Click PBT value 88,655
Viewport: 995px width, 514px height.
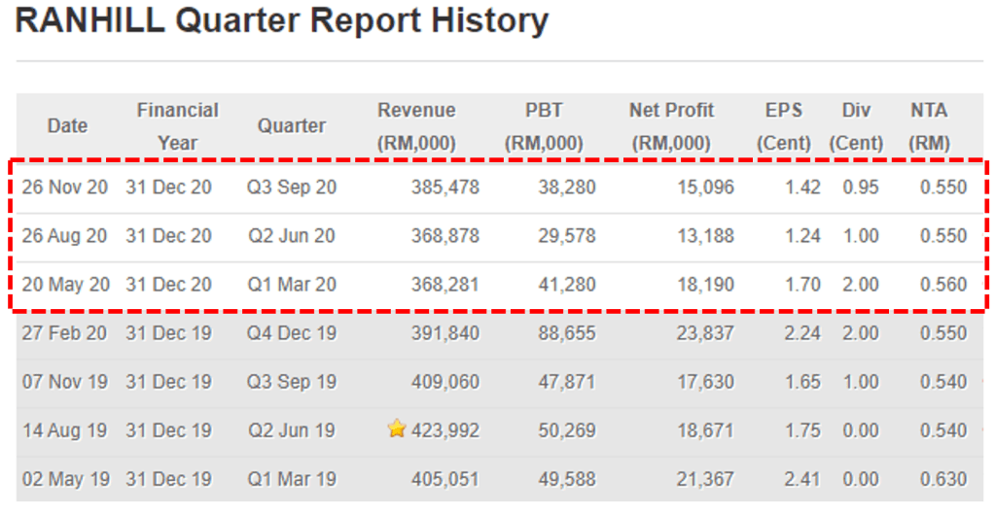(x=567, y=333)
